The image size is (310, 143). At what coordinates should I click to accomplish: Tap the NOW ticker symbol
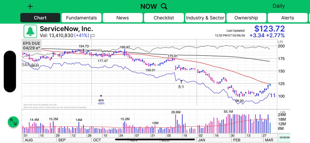pos(149,6)
